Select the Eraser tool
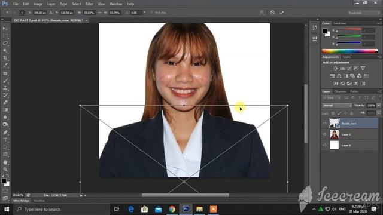 click(5, 102)
